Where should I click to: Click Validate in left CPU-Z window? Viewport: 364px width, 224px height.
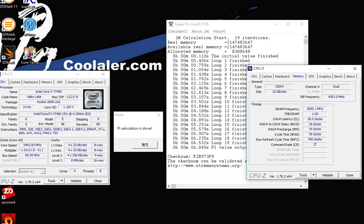click(76, 181)
